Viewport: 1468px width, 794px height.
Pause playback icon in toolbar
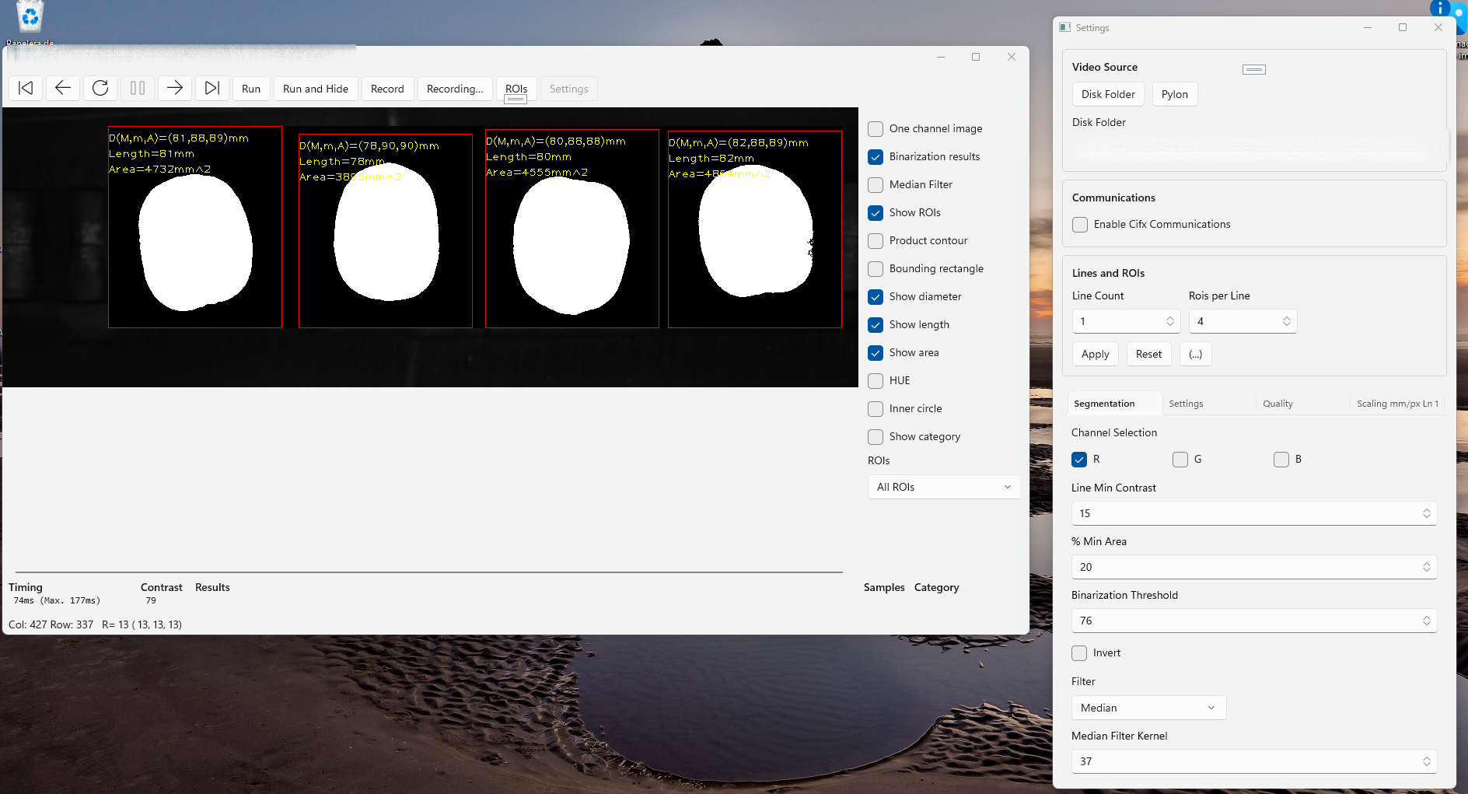pyautogui.click(x=138, y=89)
